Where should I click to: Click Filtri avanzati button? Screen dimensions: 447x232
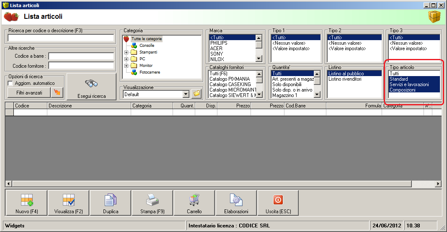pos(29,93)
